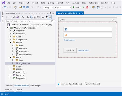Open the Extensions menu
Screen dimensions: 122x96
[x=94, y=3]
